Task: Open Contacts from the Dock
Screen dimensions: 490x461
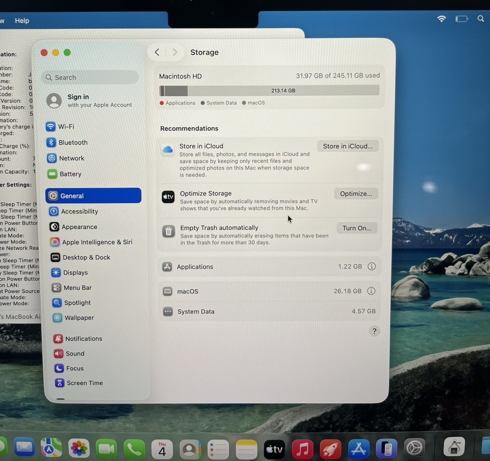Action: point(190,450)
